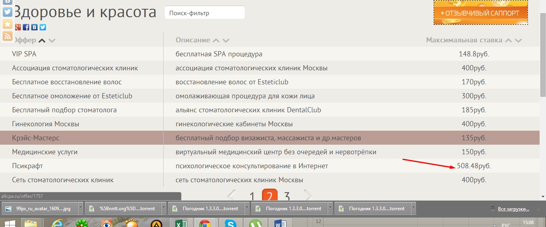The image size is (546, 227).
Task: Click the vertical scrollbar thumb
Action: (x=543, y=54)
